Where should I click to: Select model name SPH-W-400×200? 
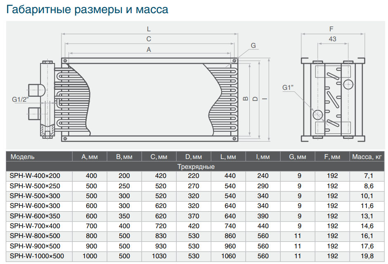[x=35, y=176]
